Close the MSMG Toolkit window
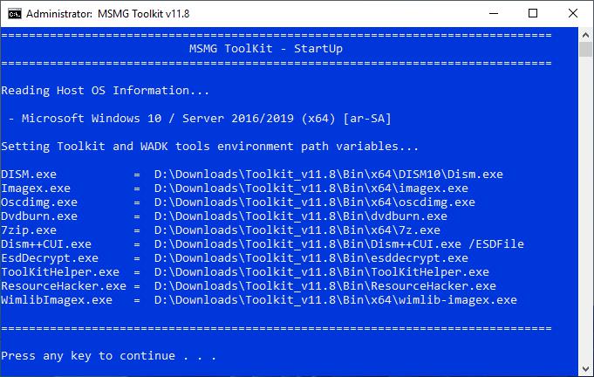Viewport: 594px width, 377px height. point(573,13)
